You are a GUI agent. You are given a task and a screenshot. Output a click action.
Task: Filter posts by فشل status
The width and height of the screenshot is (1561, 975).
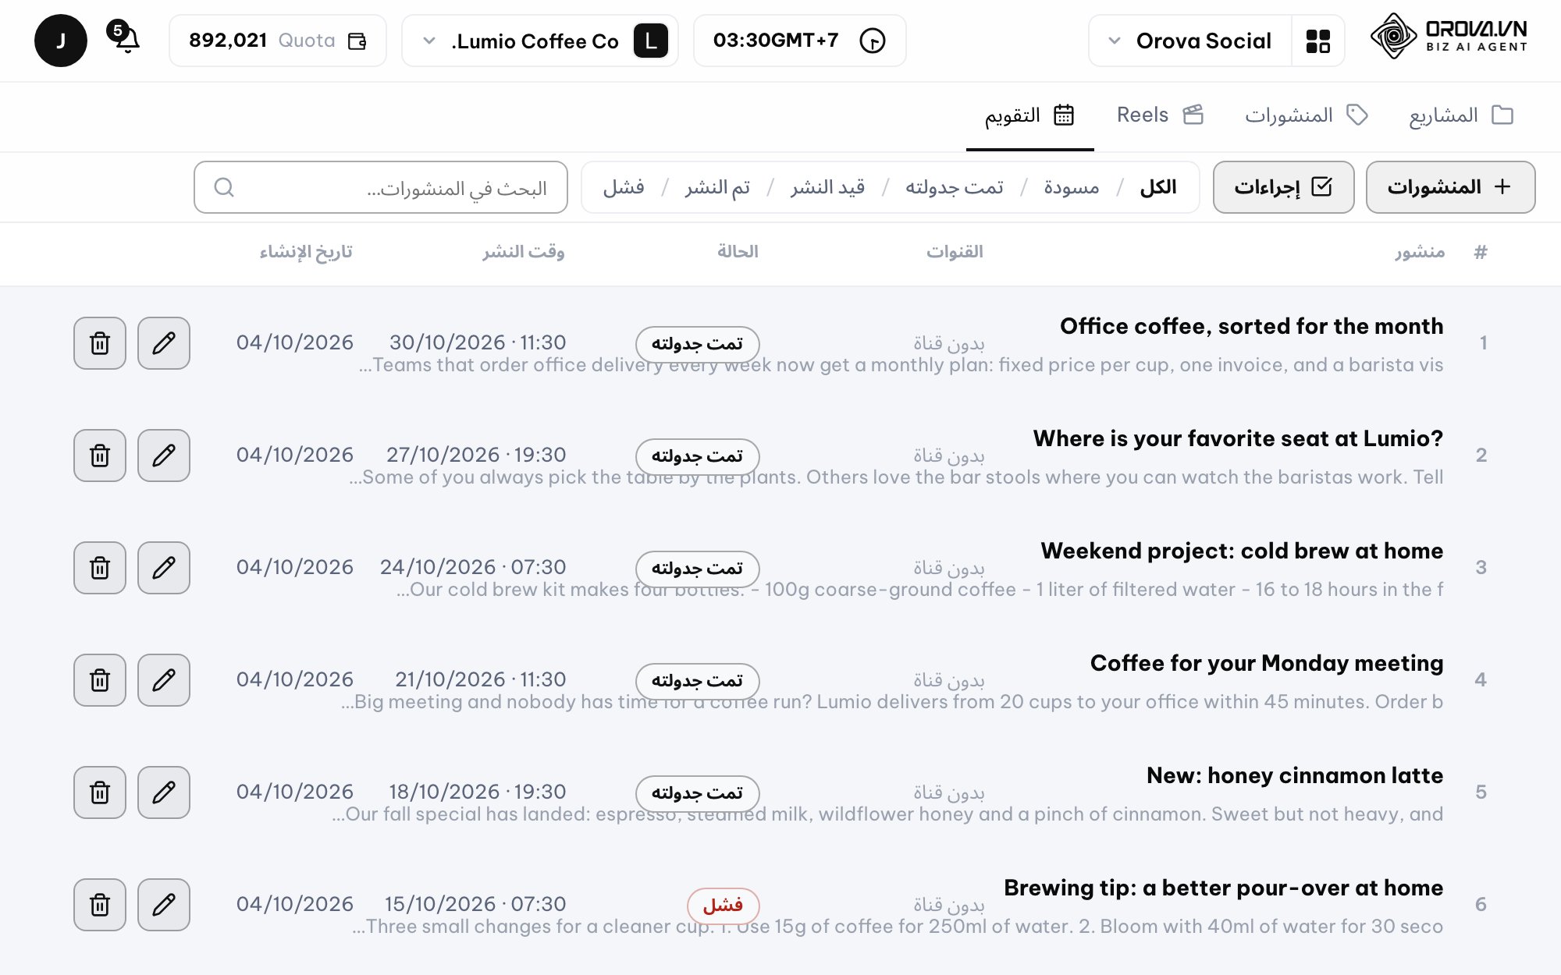pyautogui.click(x=624, y=187)
